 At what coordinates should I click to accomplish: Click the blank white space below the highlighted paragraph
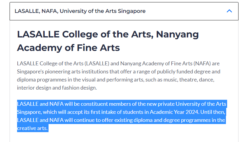[x=124, y=137]
